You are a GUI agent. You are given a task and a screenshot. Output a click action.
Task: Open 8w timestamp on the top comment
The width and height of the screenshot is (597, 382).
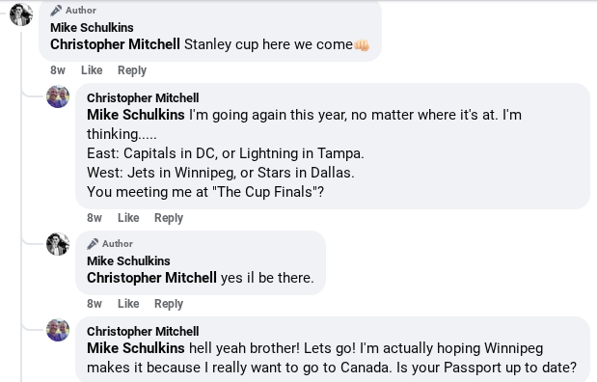[x=58, y=70]
